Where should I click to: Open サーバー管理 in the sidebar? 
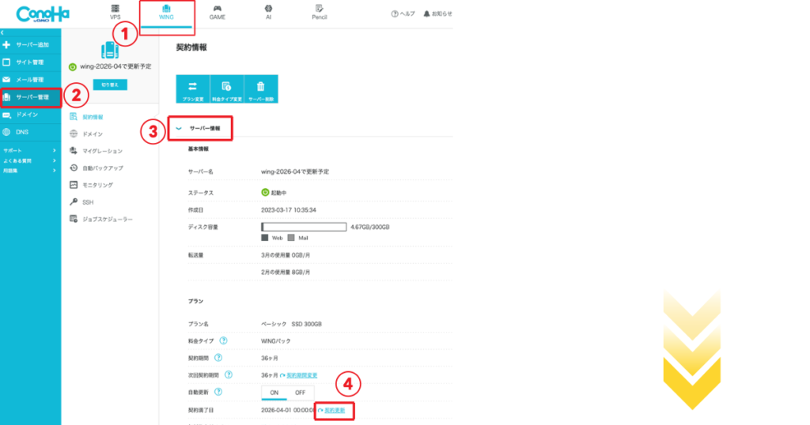(31, 97)
